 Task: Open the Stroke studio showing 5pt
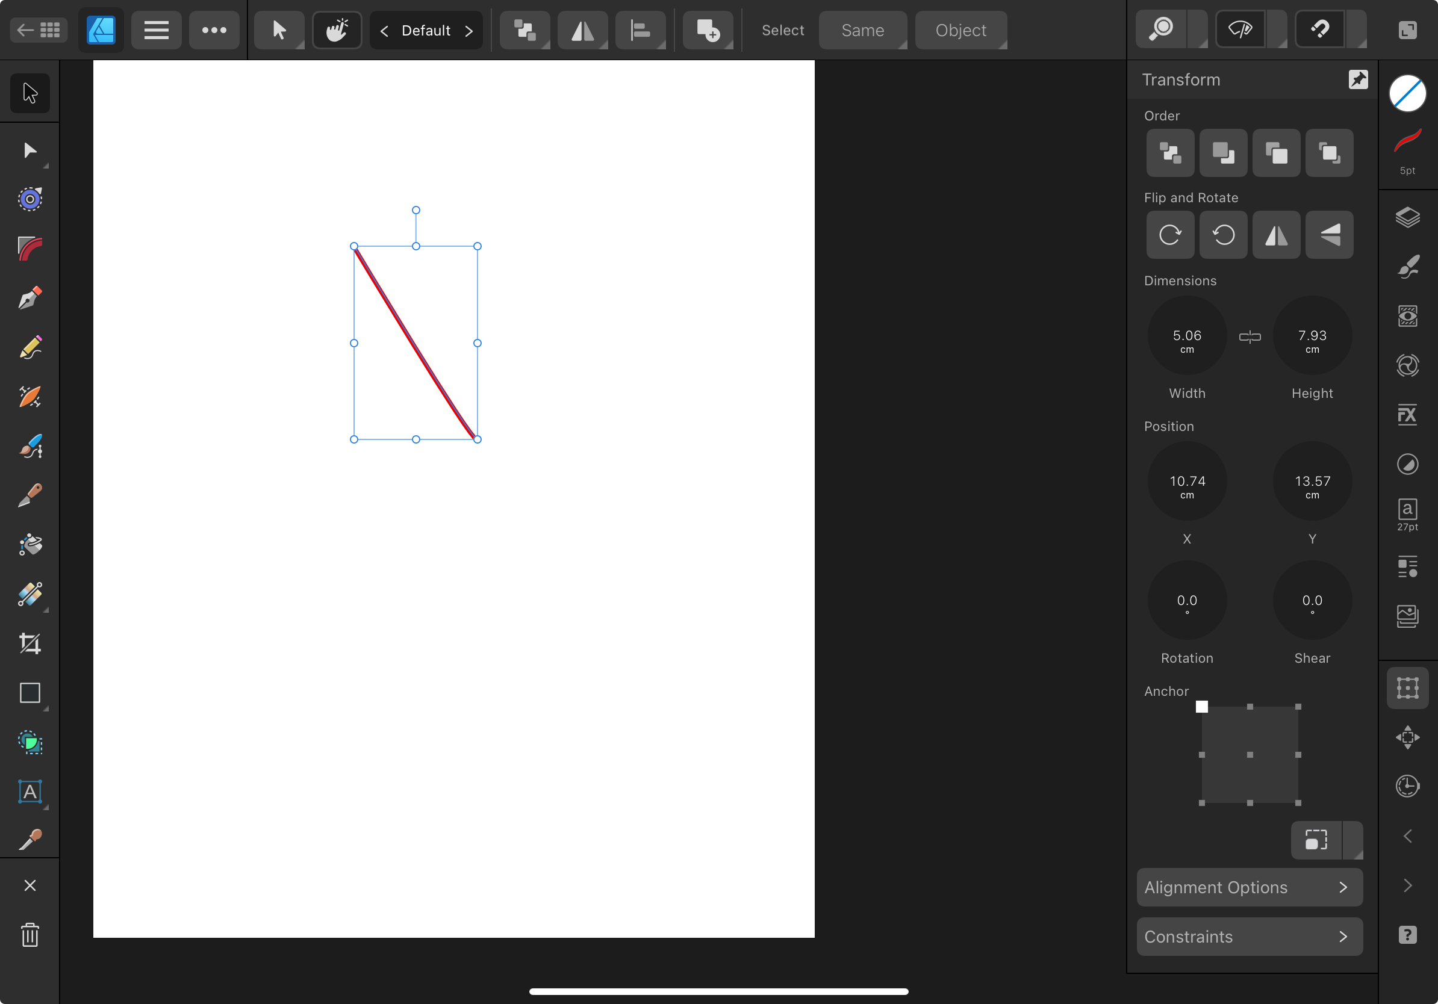click(1407, 152)
